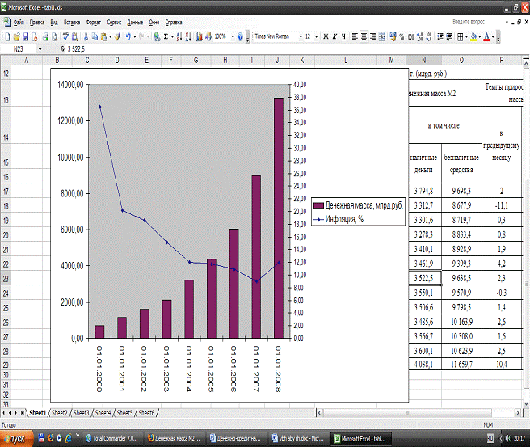The height and width of the screenshot is (447, 530).
Task: Toggle underline formatting (Ч) in toolbar
Action: click(344, 36)
